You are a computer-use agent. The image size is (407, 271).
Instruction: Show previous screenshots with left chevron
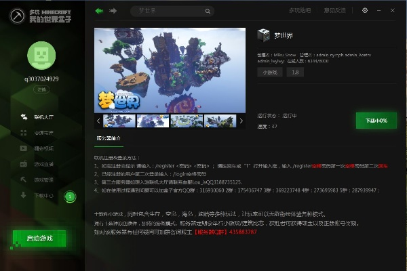98,121
